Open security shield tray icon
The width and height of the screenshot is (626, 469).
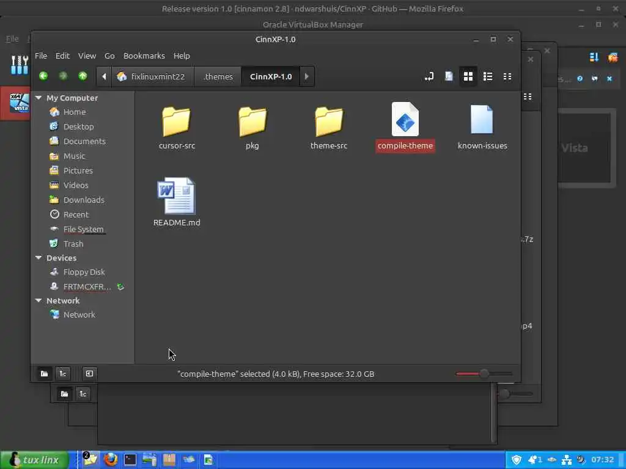pyautogui.click(x=517, y=460)
